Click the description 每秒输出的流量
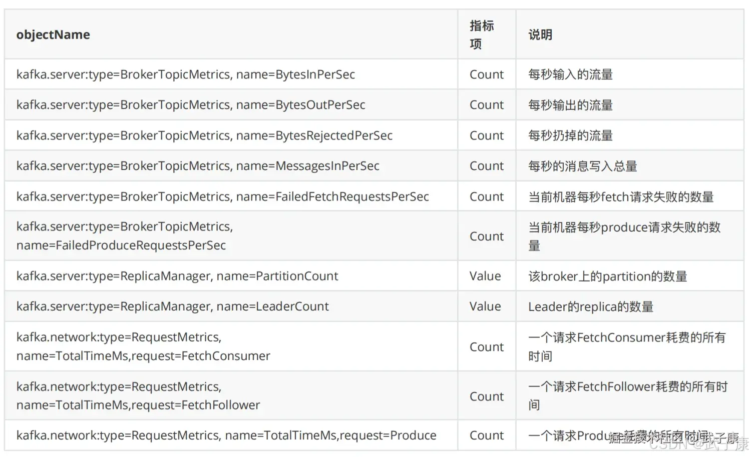Image resolution: width=751 pixels, height=457 pixels. point(571,105)
